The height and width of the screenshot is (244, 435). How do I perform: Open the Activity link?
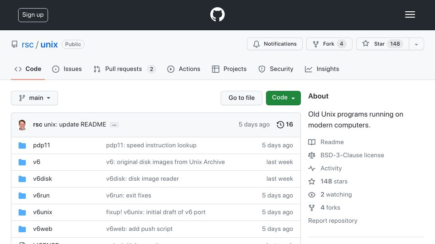pos(331,168)
